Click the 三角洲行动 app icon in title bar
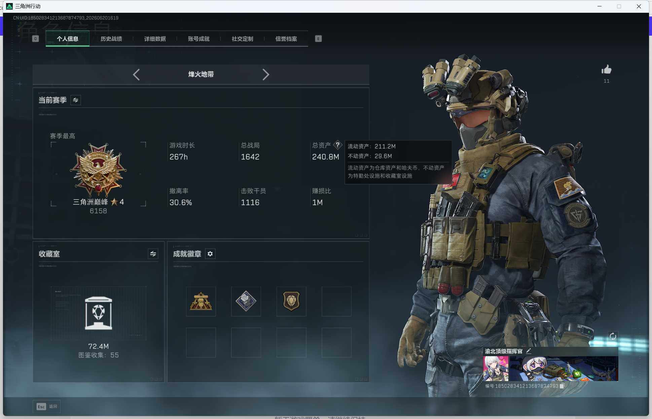Viewport: 652px width, 419px height. point(9,6)
